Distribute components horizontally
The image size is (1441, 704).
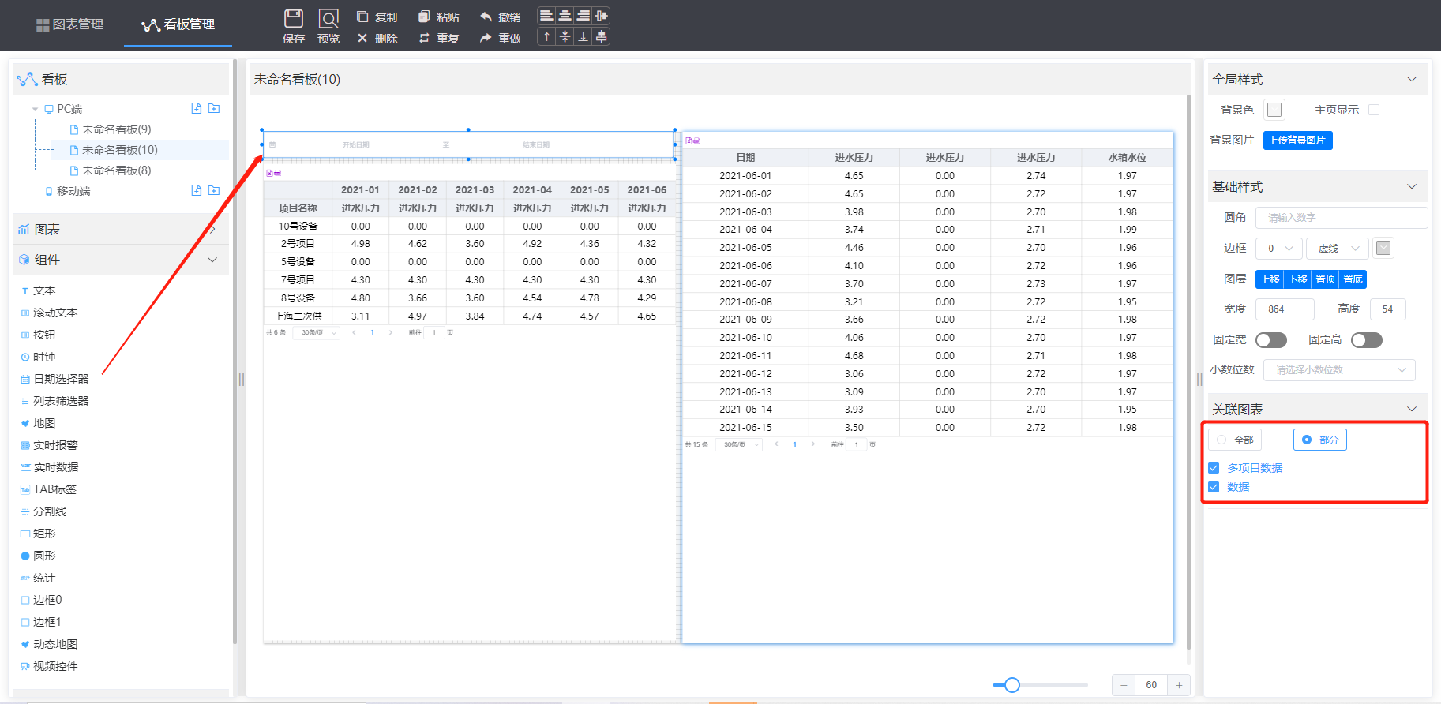pos(601,16)
